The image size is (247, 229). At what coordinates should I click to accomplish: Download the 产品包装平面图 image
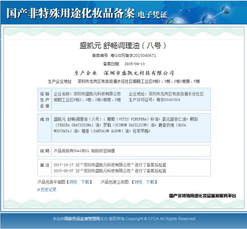pyautogui.click(x=85, y=182)
